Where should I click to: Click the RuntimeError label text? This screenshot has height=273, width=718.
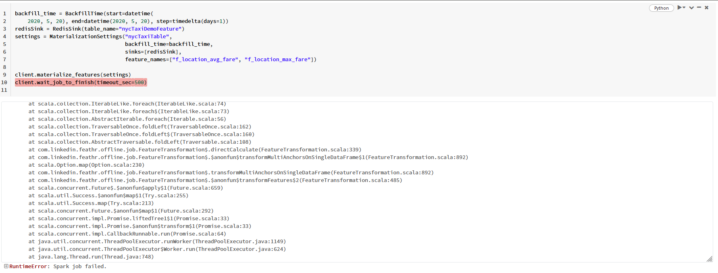tap(28, 267)
